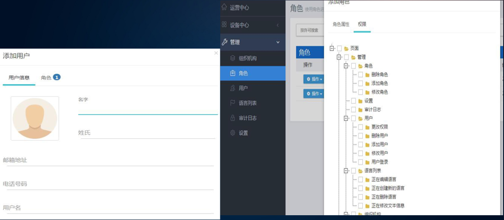The width and height of the screenshot is (504, 220).
Task: Switch to the 角色属性 tab
Action: 341,24
